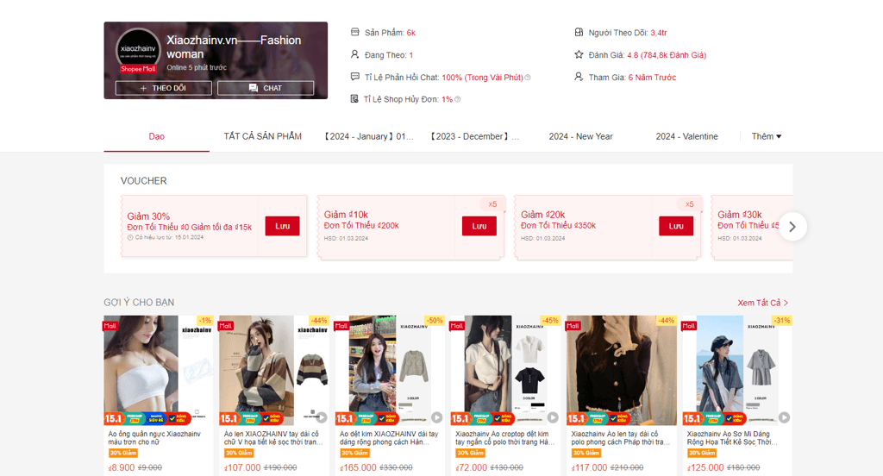Open the 2024 - Valentine tab

coord(686,136)
